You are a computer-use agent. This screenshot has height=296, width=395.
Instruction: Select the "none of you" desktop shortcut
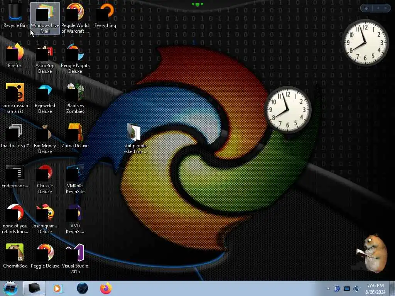tap(15, 219)
